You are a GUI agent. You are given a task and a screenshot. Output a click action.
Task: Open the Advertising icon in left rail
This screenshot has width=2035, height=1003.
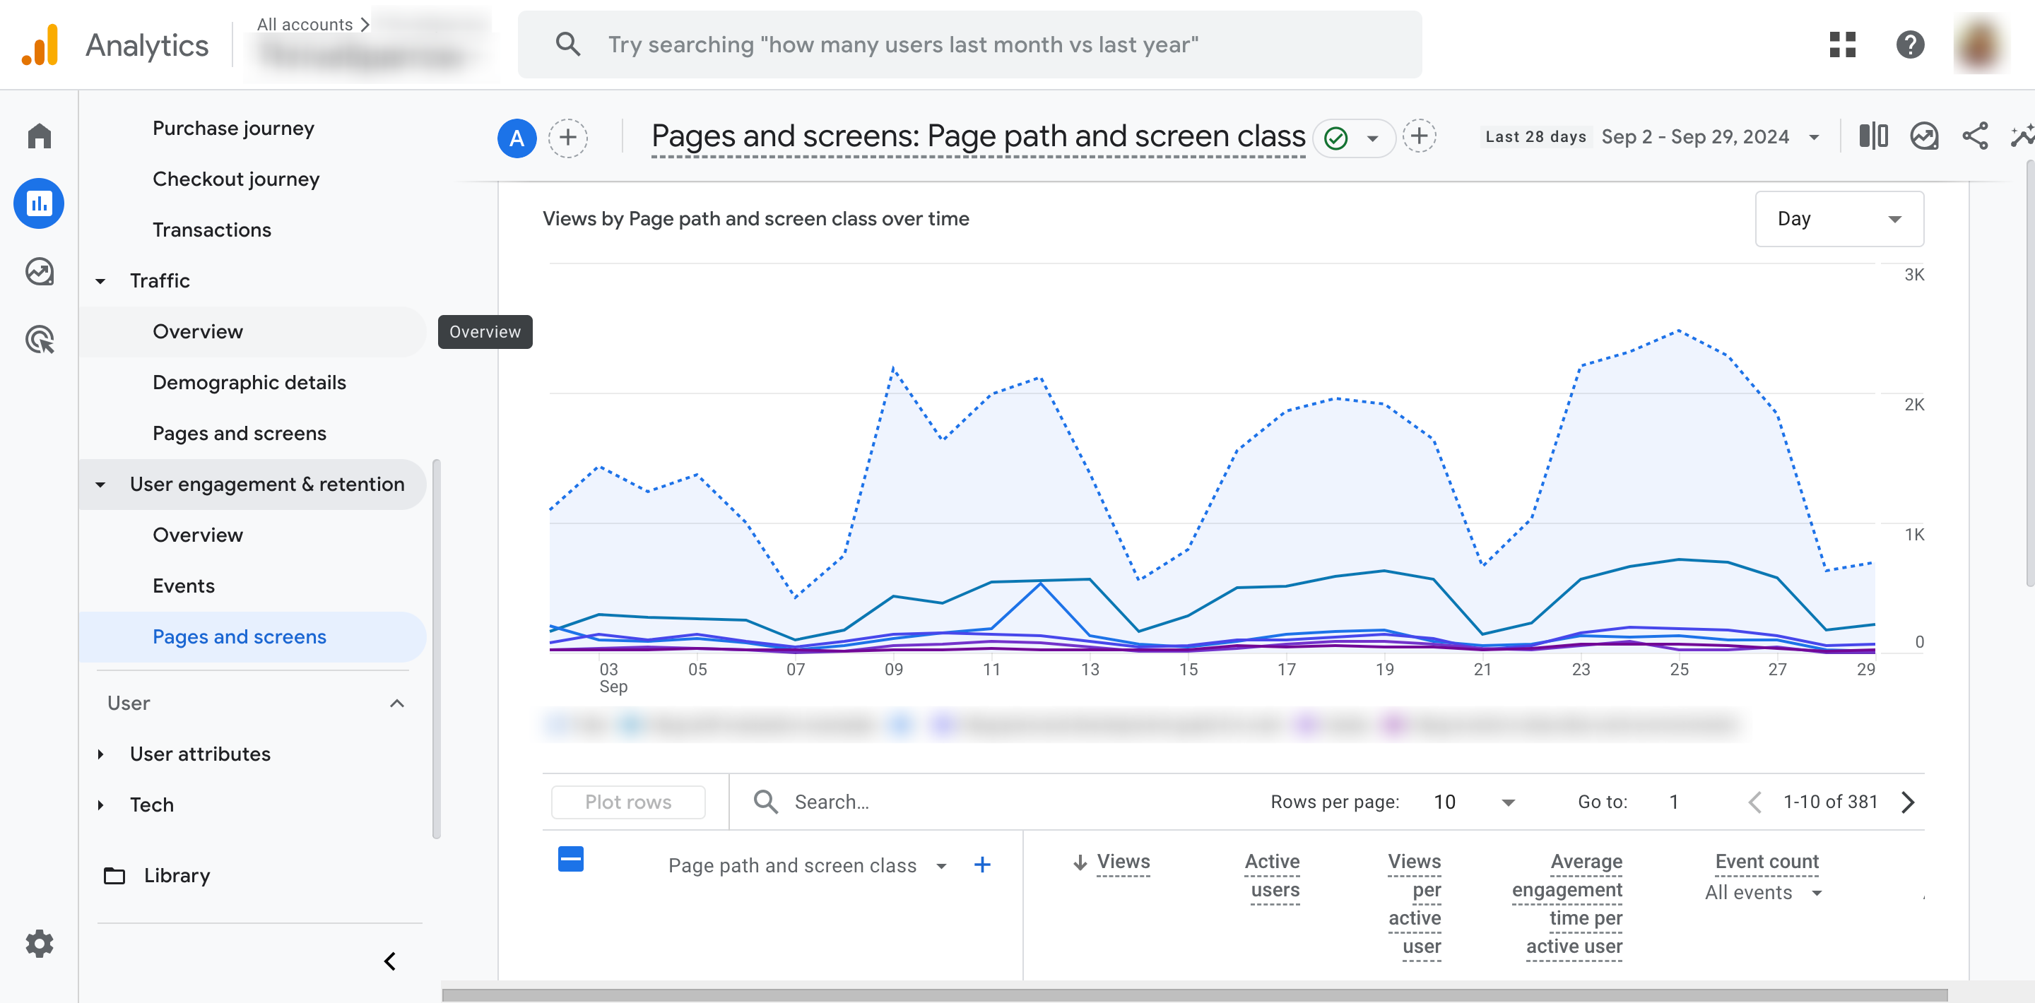point(39,340)
